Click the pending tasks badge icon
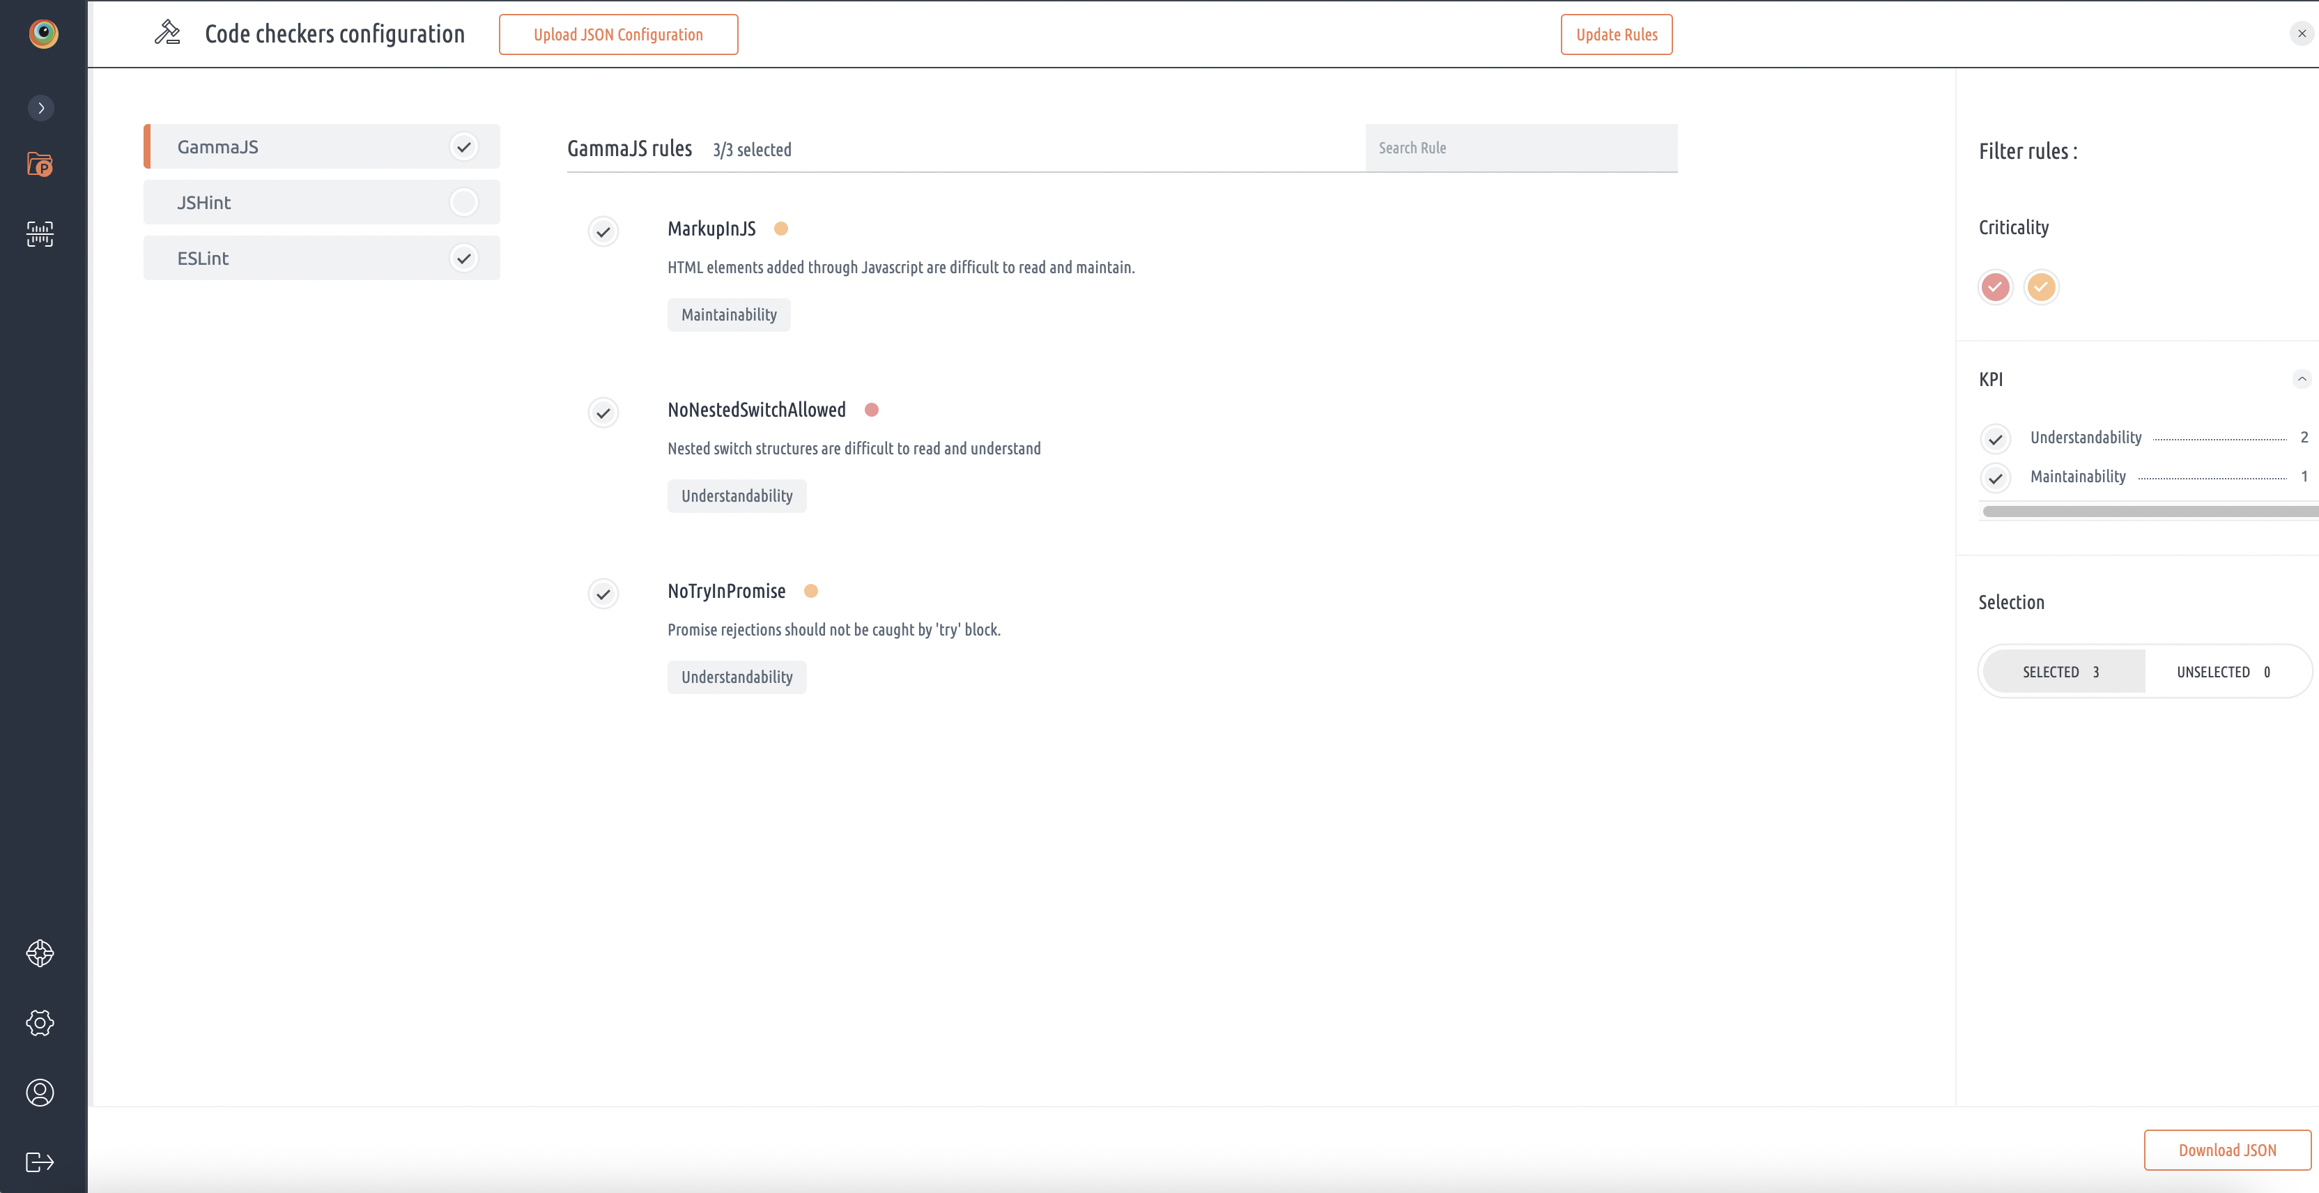This screenshot has height=1193, width=2319. [40, 163]
